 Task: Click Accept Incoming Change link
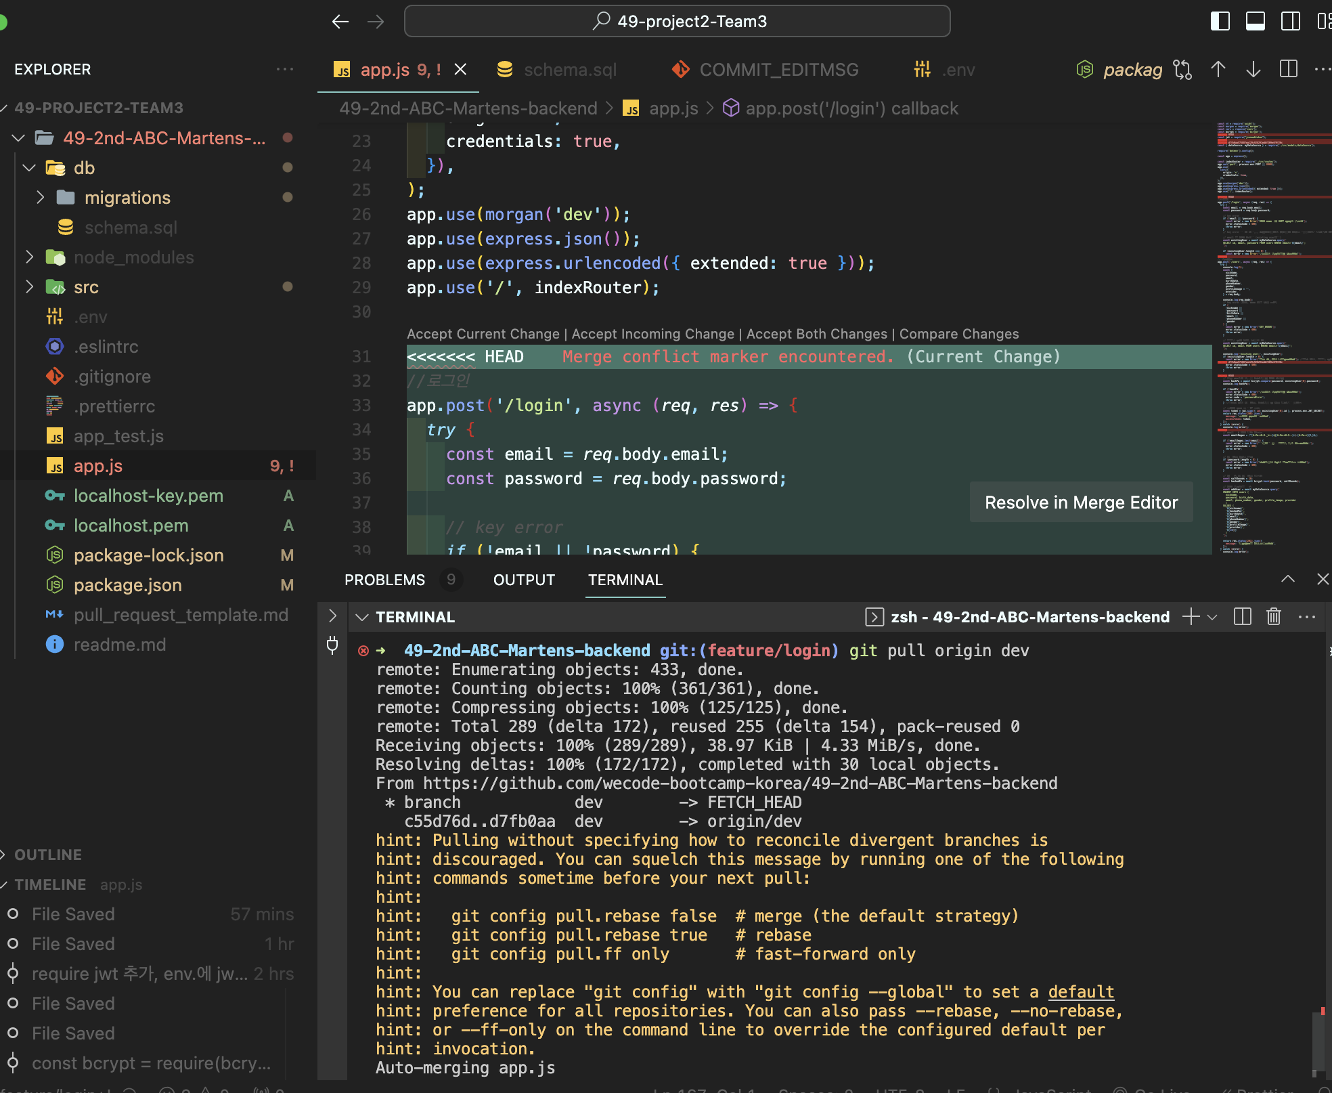tap(652, 334)
